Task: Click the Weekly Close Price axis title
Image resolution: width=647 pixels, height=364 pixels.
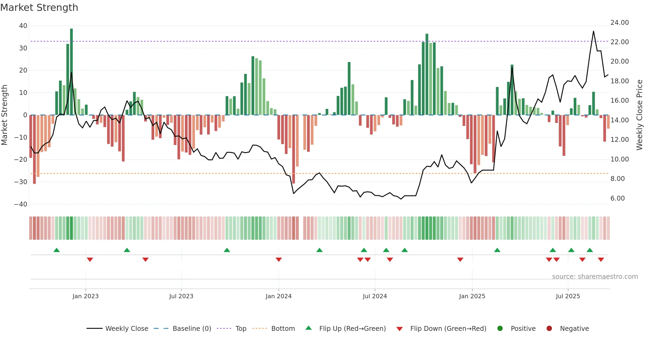Action: [640, 115]
